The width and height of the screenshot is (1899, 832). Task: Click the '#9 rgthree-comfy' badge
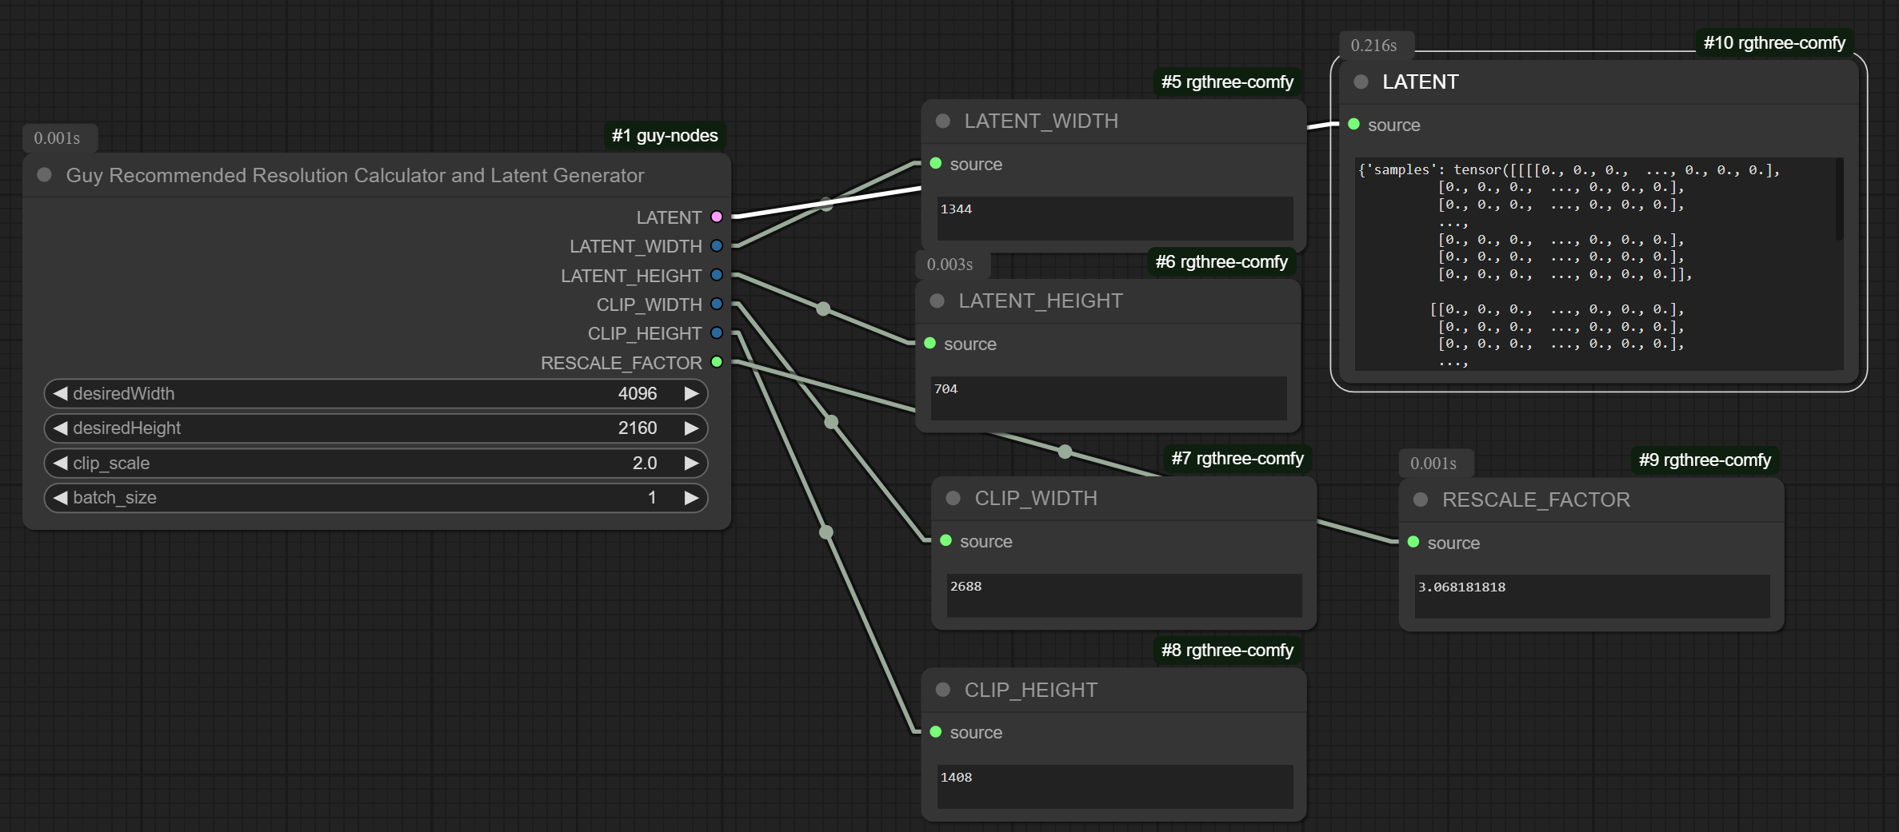point(1705,460)
